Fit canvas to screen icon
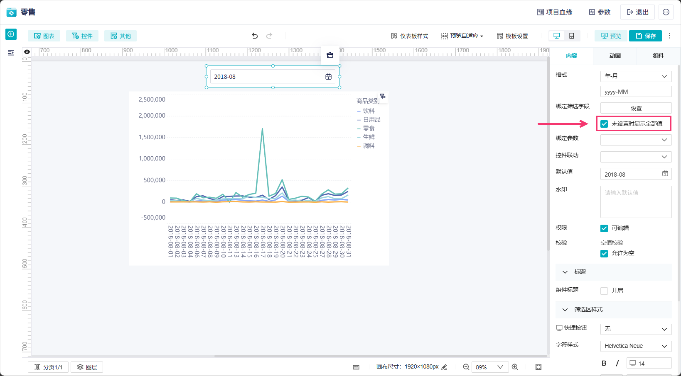Image resolution: width=681 pixels, height=376 pixels. [538, 367]
